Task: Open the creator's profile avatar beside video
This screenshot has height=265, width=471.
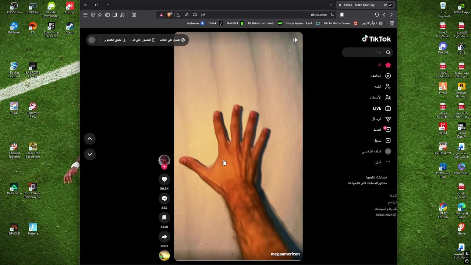Action: pos(164,160)
